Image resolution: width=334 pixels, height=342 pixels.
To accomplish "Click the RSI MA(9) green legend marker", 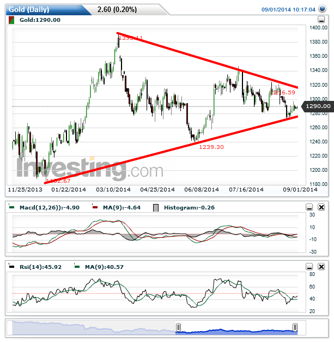I will coord(77,266).
